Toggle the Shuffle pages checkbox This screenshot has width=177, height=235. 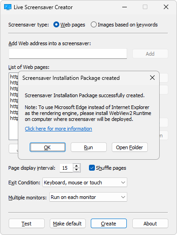point(92,168)
